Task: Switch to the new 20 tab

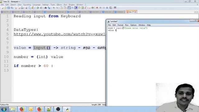Action: 27,12
